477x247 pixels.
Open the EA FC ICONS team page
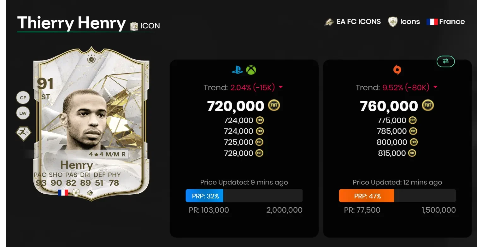click(x=352, y=21)
